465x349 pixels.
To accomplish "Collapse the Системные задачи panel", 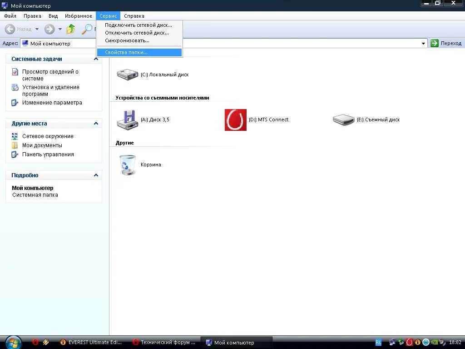I will [x=96, y=59].
